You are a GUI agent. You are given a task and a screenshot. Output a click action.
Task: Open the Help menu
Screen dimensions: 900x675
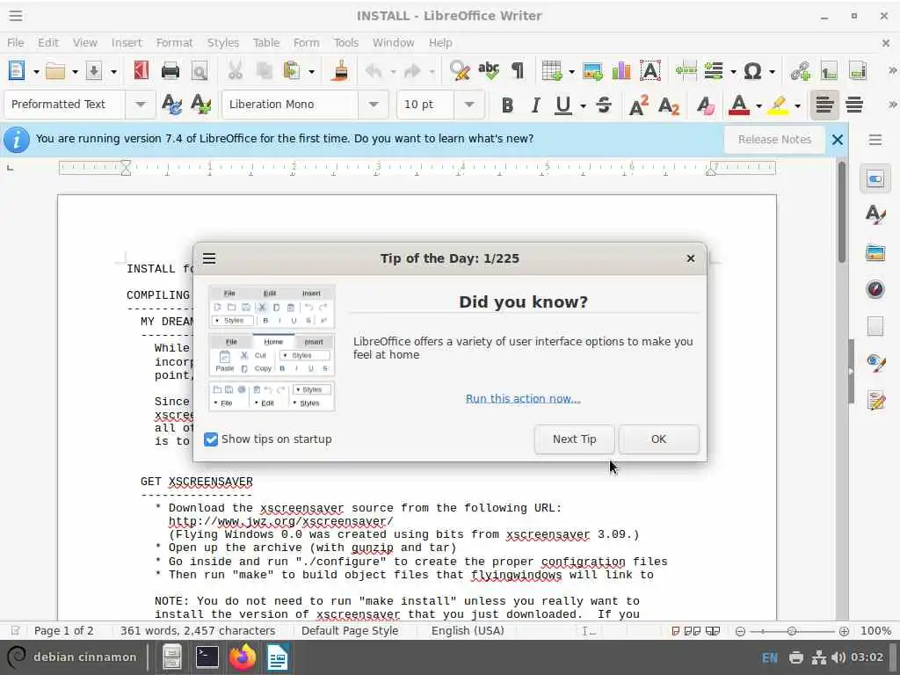(x=440, y=42)
